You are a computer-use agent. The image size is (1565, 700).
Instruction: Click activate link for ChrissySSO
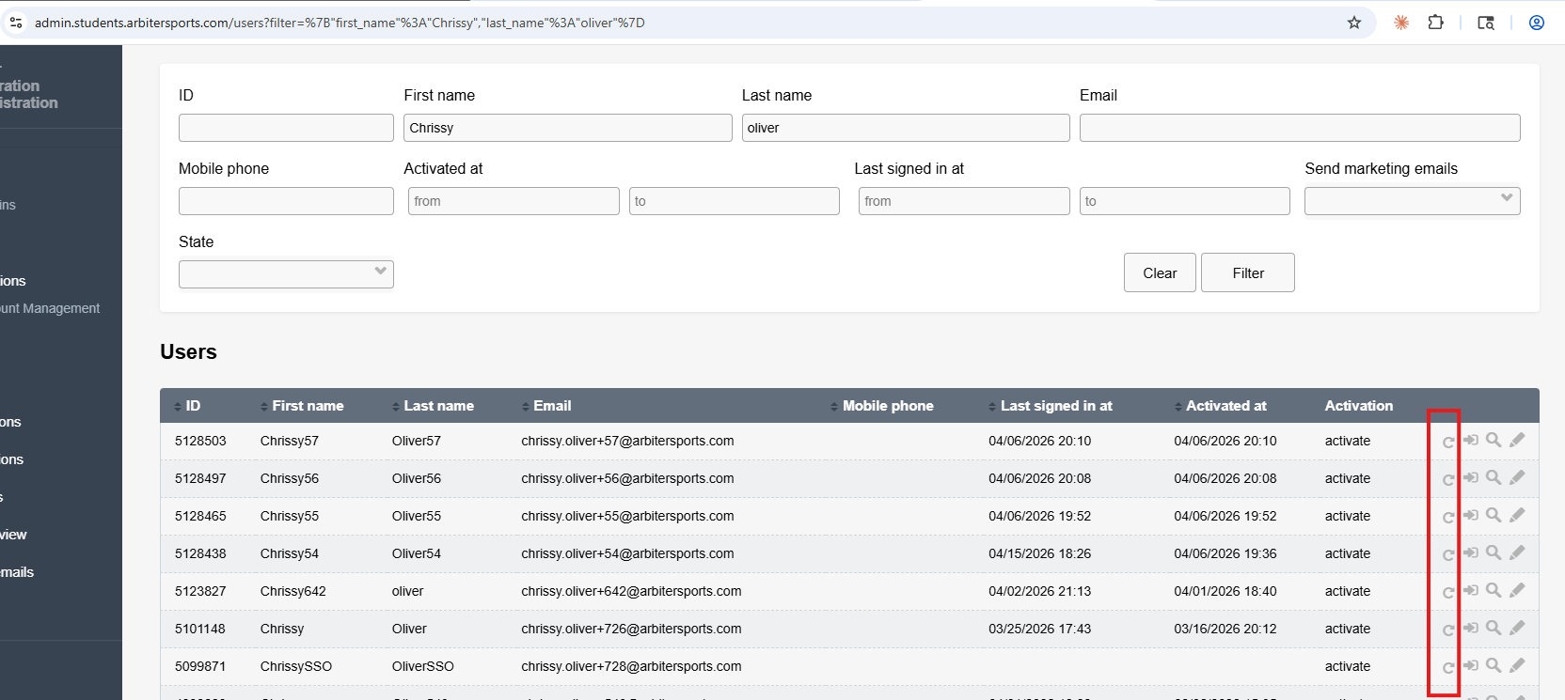(1348, 666)
